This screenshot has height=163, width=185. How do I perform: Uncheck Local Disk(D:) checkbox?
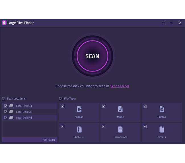(6, 112)
